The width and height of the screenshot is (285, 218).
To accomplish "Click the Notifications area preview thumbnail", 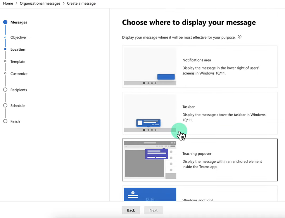I will click(x=150, y=67).
